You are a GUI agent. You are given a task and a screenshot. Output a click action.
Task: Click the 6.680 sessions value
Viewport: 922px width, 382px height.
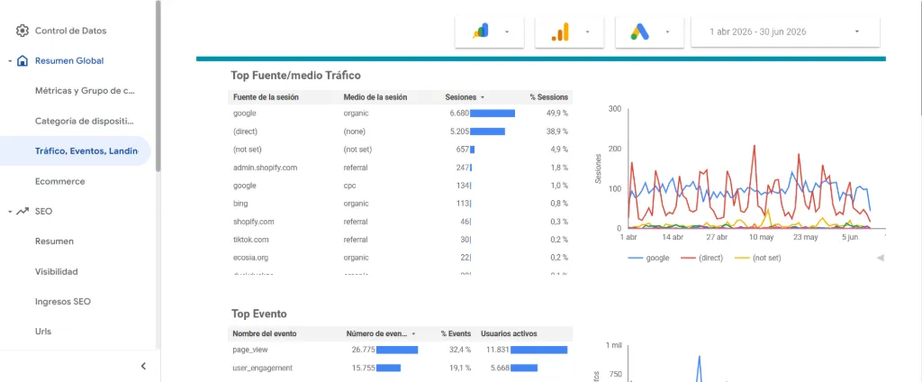coord(459,114)
